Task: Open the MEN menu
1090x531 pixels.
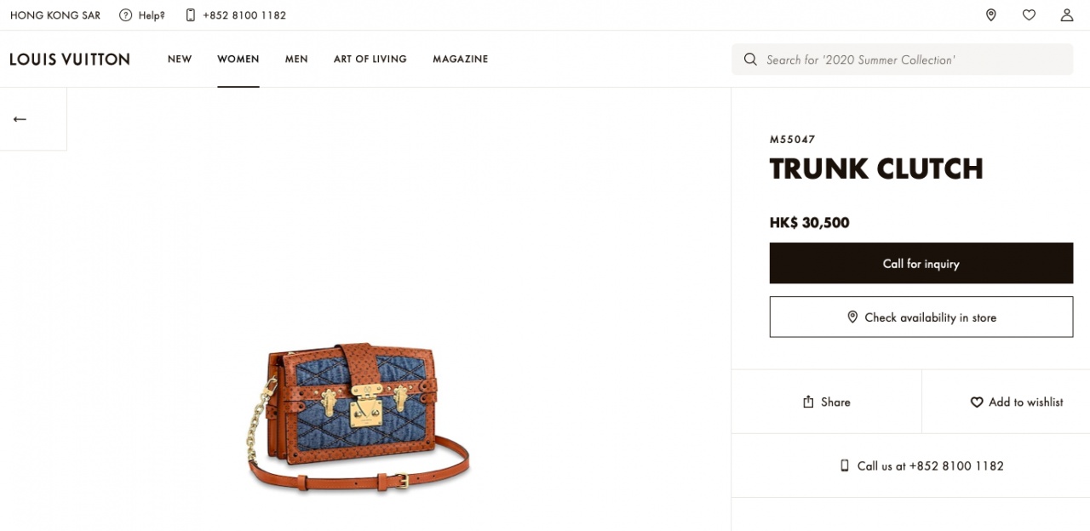Action: point(296,59)
